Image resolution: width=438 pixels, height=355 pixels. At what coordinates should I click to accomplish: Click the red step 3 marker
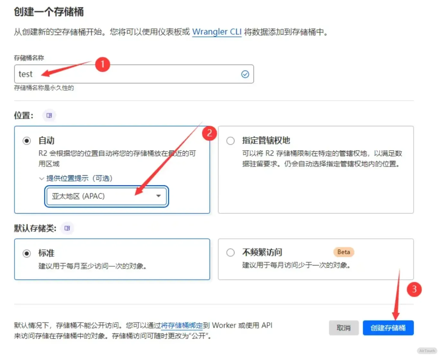click(x=414, y=289)
